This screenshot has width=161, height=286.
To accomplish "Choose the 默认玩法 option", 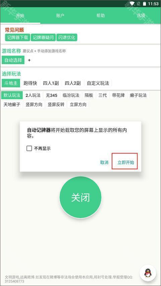I will click(12, 95).
